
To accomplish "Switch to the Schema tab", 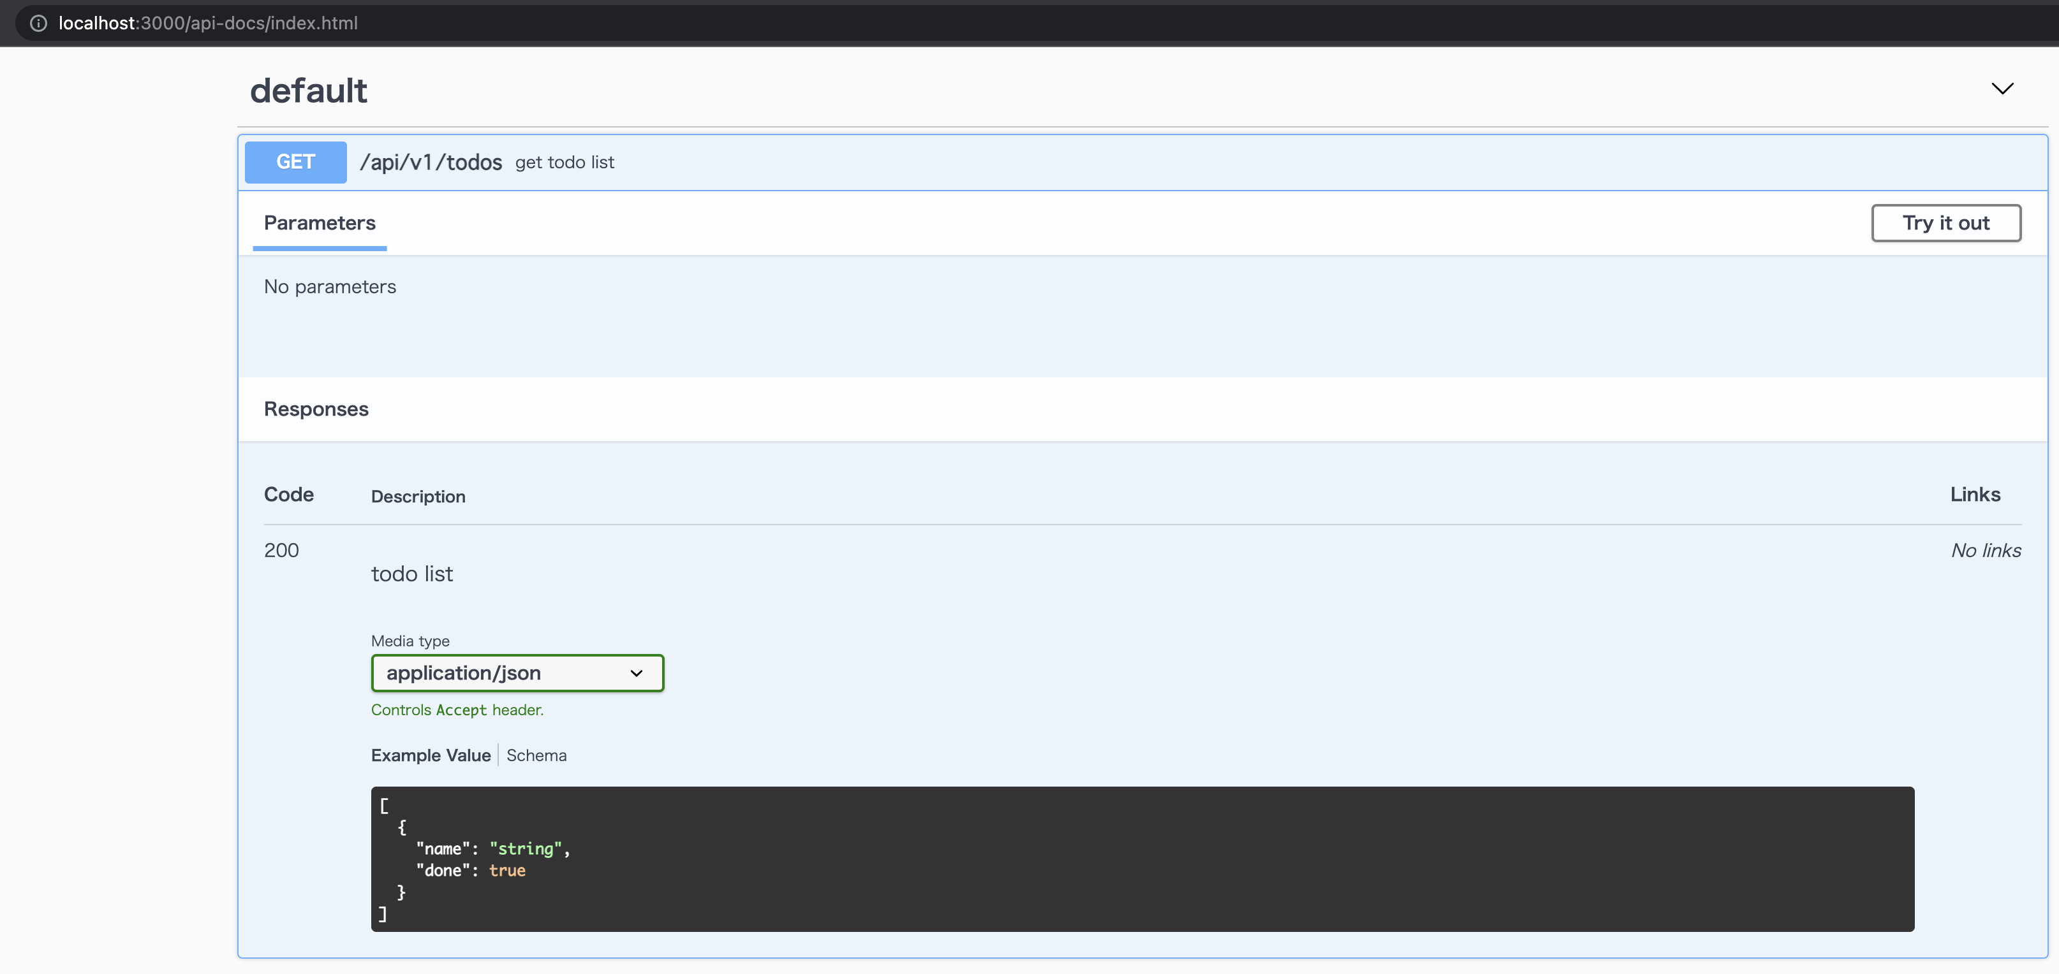I will pyautogui.click(x=536, y=755).
